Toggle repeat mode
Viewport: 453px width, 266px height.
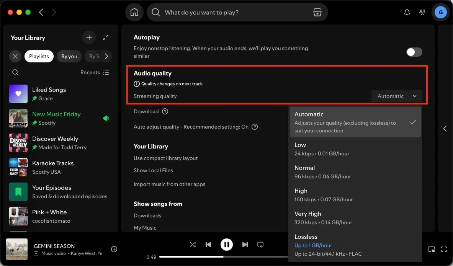[260, 245]
